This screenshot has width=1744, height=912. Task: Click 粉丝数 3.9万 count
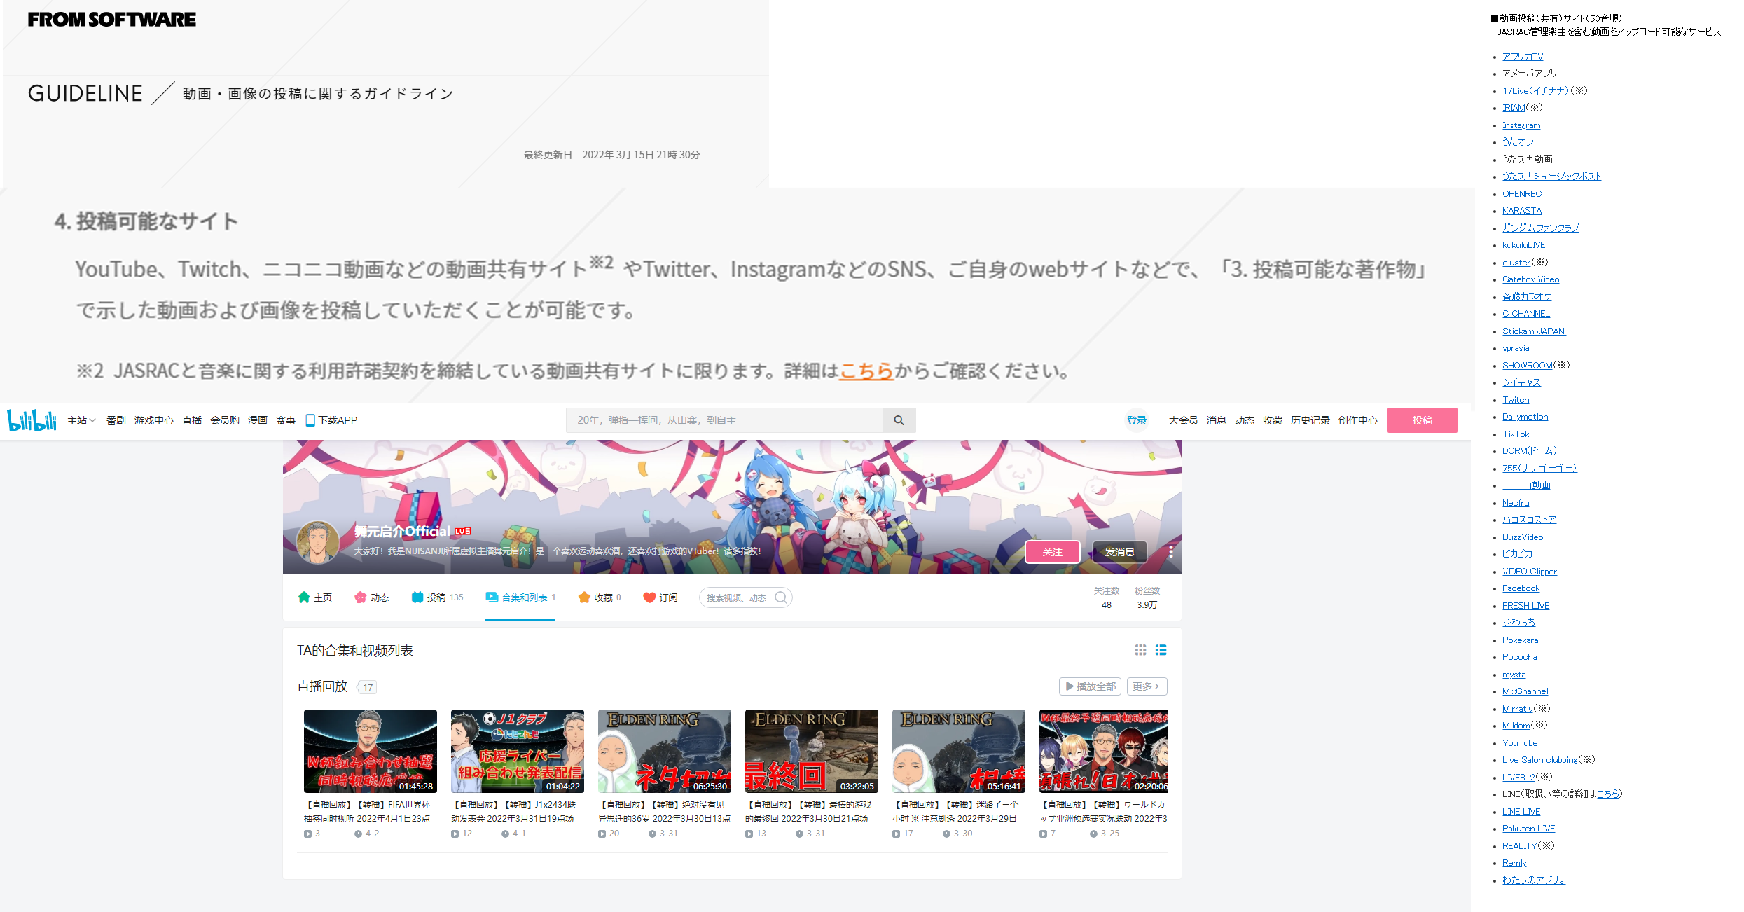point(1147,597)
